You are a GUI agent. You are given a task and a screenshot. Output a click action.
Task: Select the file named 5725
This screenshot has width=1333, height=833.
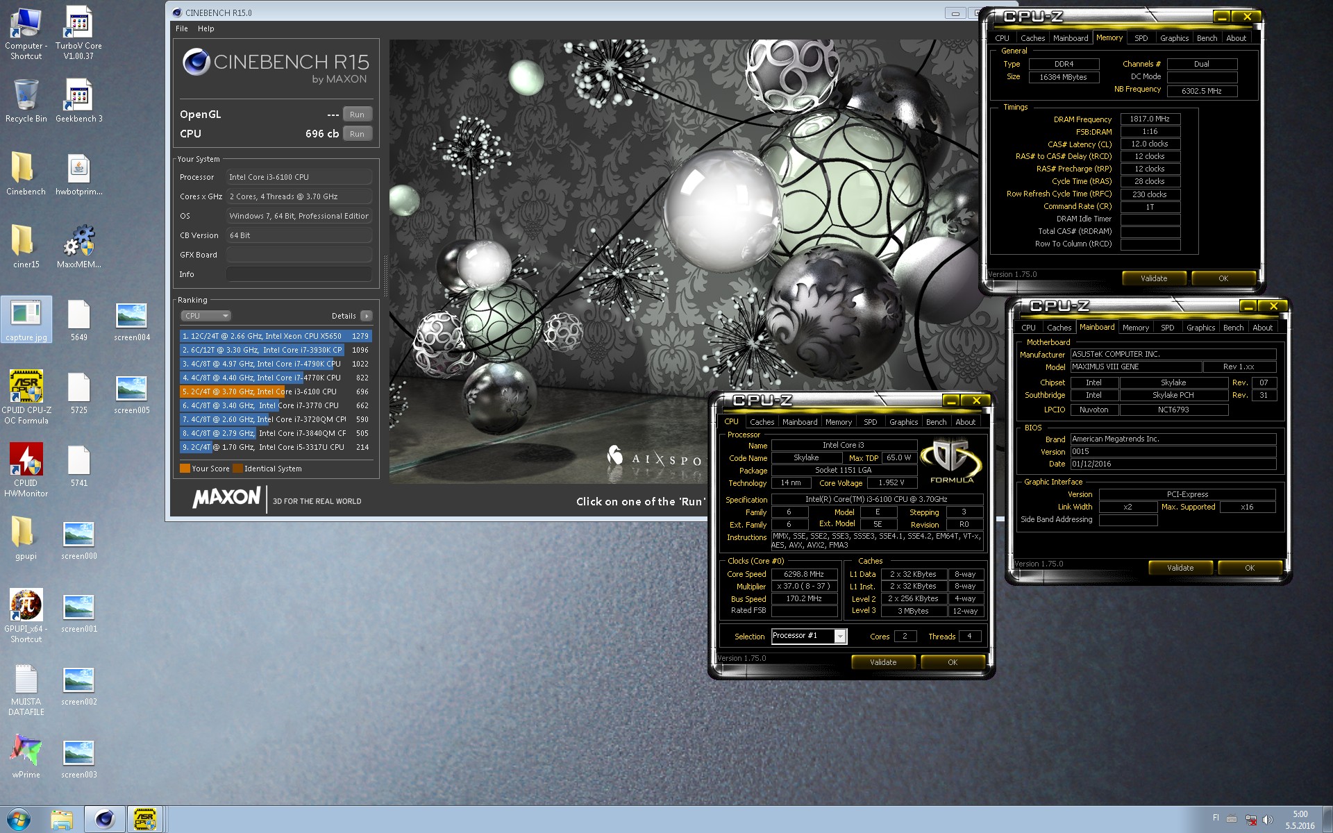[x=78, y=392]
